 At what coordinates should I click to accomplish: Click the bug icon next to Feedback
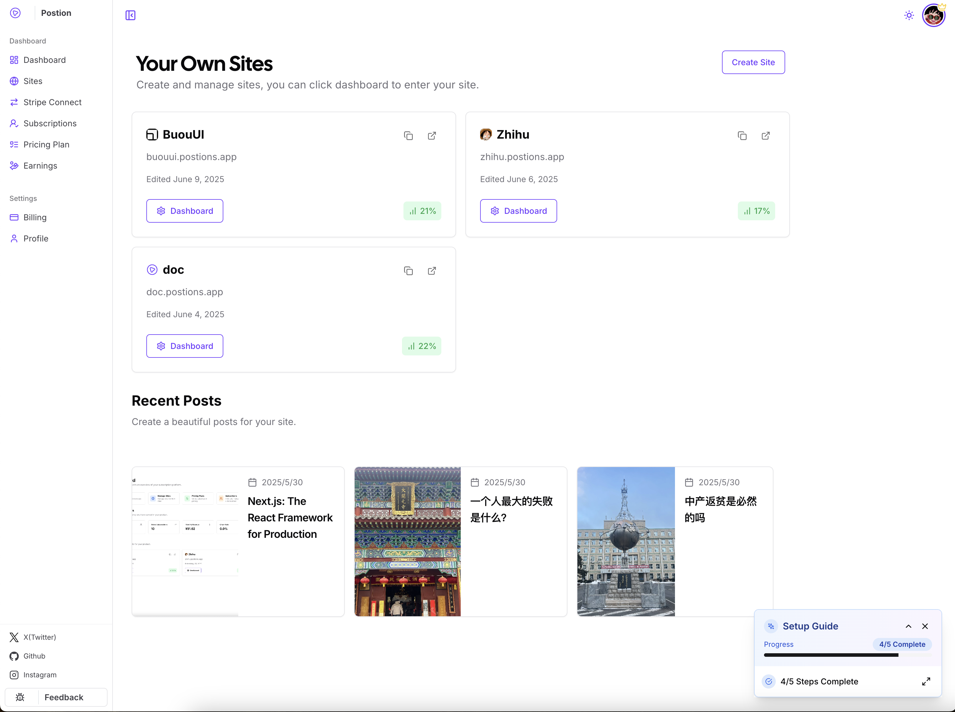point(20,697)
